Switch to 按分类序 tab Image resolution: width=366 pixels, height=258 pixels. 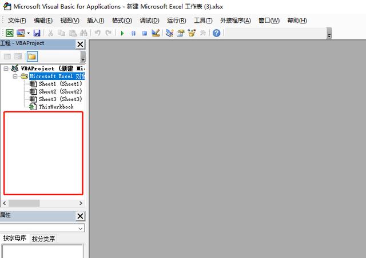[x=43, y=239]
